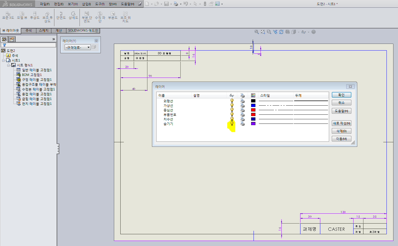Click the Rotate view icon
The image size is (398, 246).
coord(281,32)
